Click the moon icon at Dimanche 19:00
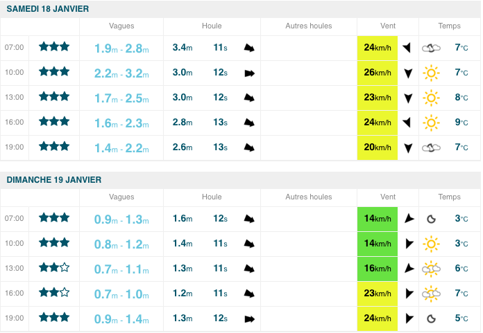The height and width of the screenshot is (333, 483). click(432, 318)
